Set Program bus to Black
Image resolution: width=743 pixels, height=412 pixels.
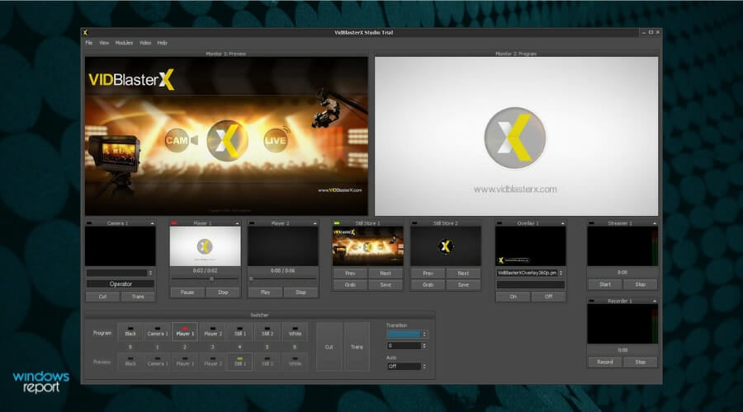pyautogui.click(x=130, y=333)
